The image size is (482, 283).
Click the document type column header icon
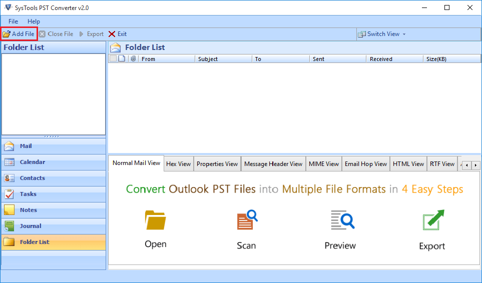122,58
